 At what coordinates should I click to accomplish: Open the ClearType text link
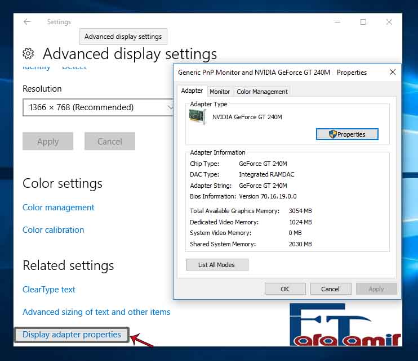(49, 290)
